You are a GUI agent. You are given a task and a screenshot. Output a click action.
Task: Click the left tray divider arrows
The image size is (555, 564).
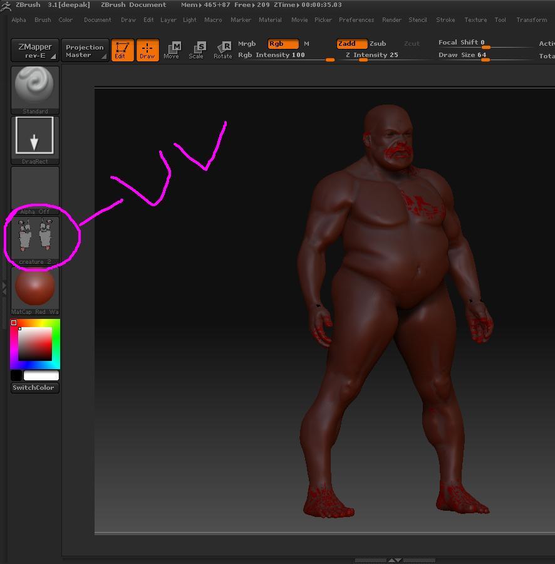pyautogui.click(x=4, y=289)
